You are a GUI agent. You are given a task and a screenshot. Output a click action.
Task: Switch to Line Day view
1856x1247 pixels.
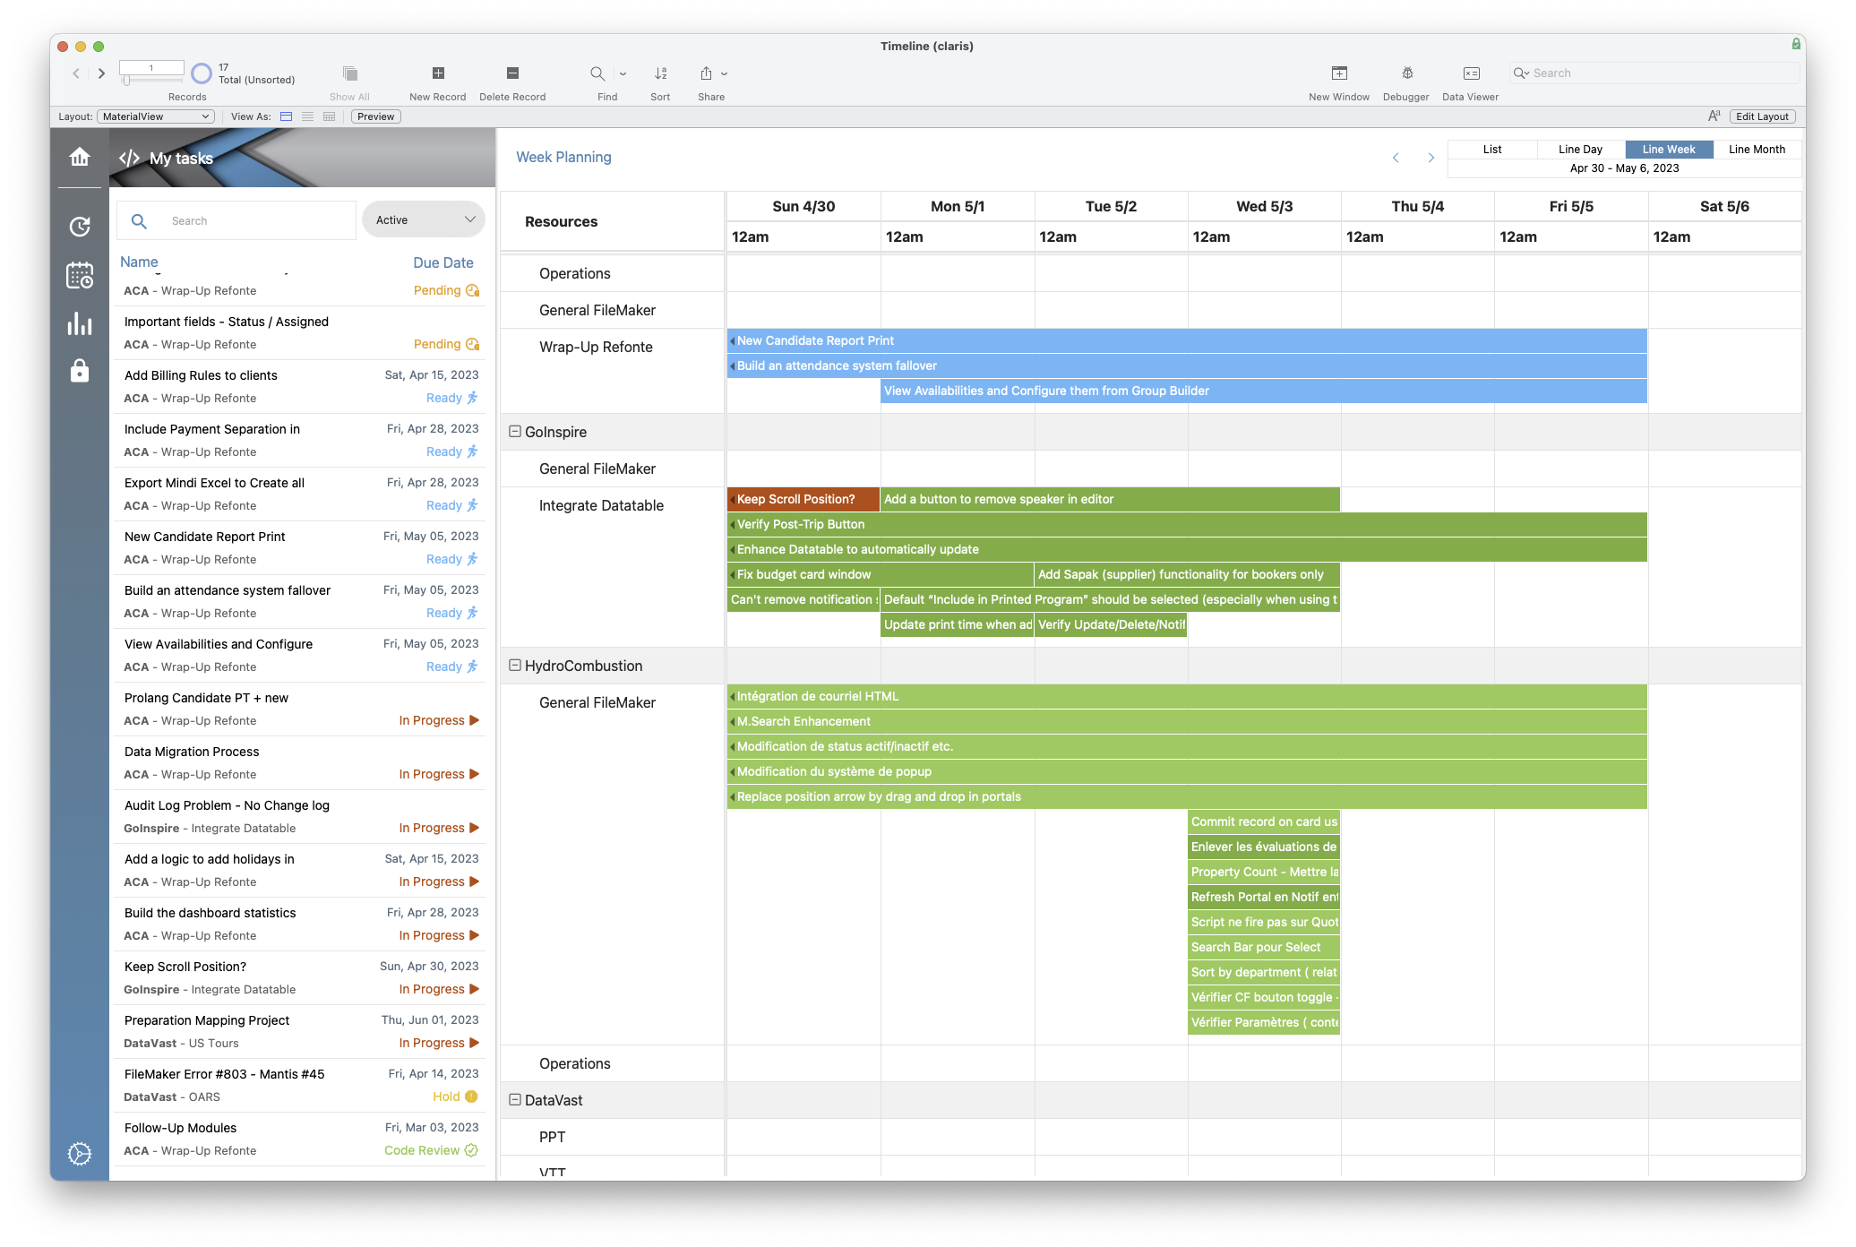click(1579, 149)
